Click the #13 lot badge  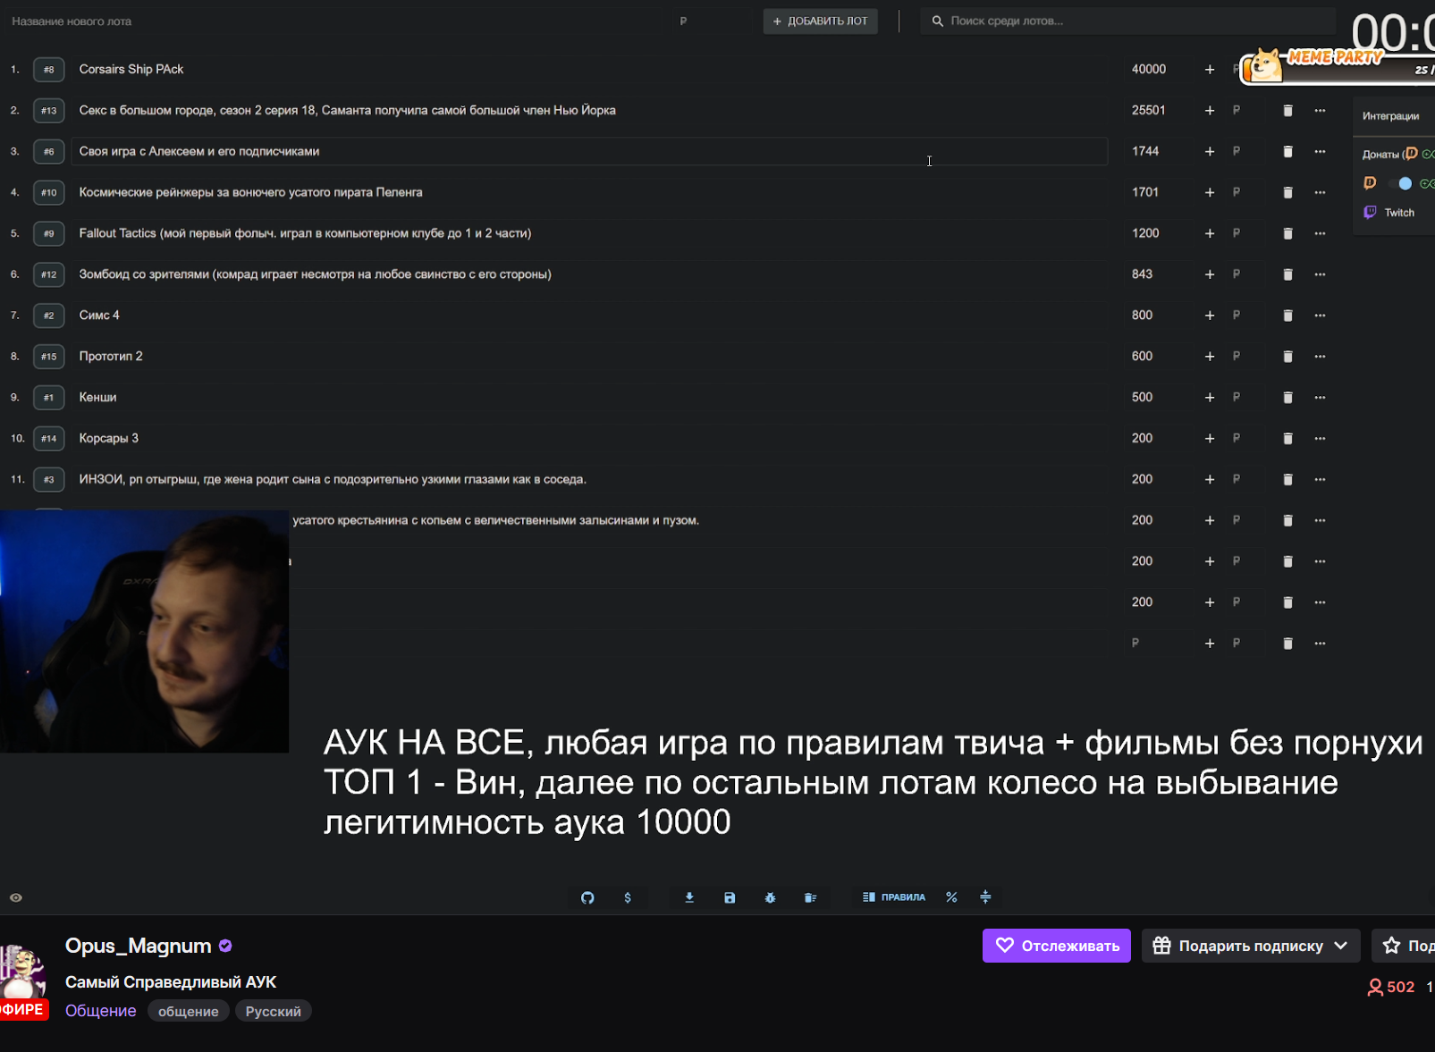48,111
